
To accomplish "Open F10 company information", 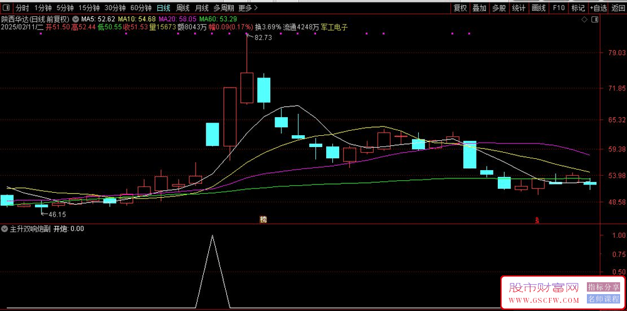I will [x=558, y=8].
